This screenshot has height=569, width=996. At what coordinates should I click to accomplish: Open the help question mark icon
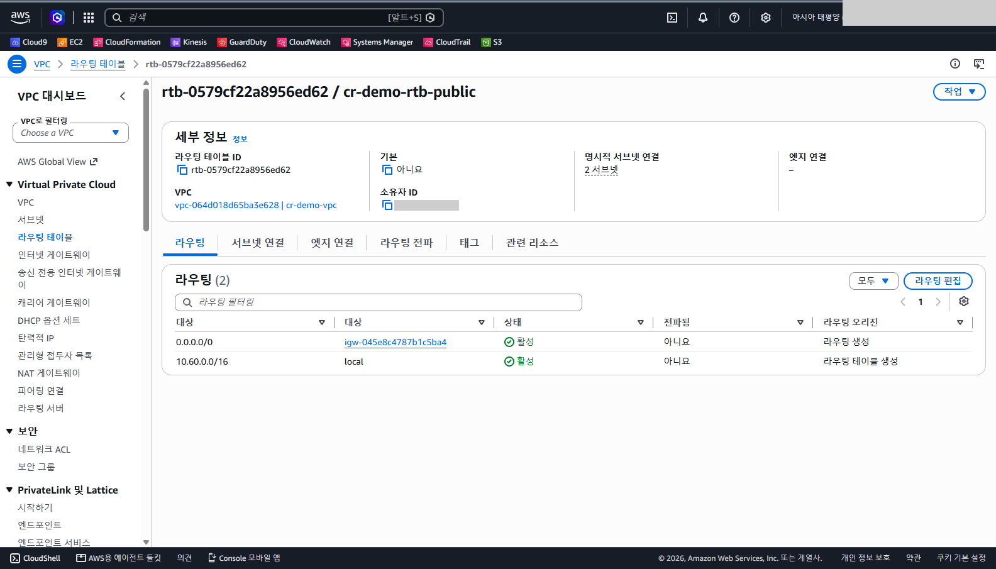(x=734, y=18)
